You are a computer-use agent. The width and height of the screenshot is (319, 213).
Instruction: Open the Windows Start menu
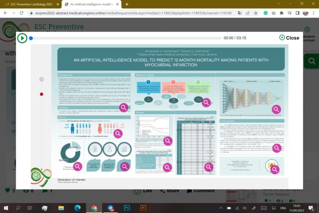coord(6,208)
